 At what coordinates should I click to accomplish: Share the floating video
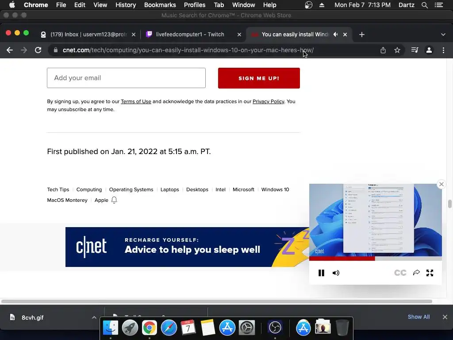(x=416, y=273)
